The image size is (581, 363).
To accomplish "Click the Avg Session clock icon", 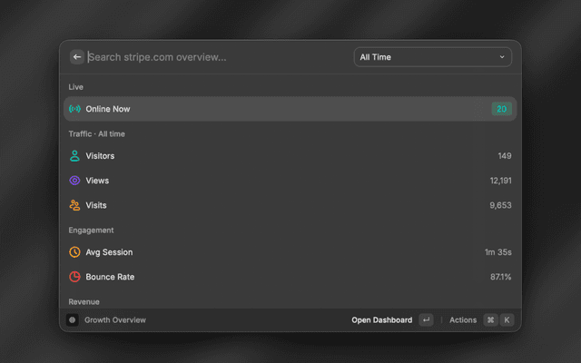I will (74, 252).
